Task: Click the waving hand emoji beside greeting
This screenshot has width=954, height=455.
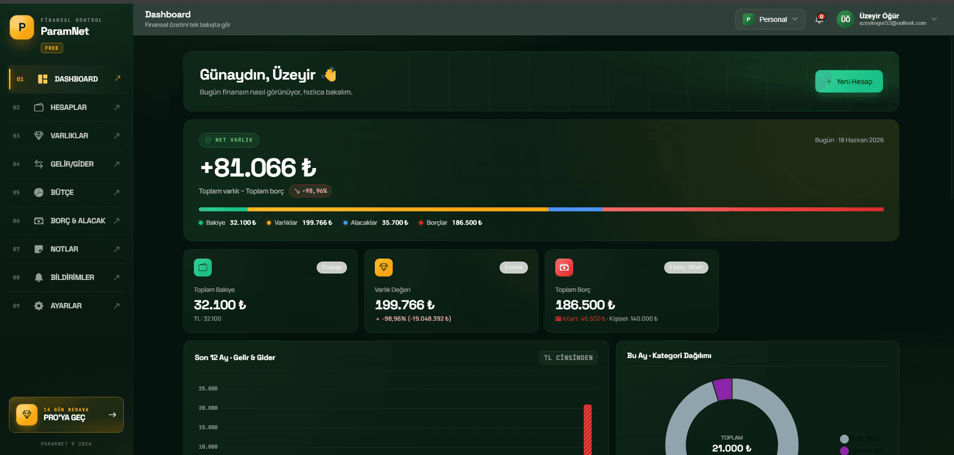Action: (x=329, y=75)
